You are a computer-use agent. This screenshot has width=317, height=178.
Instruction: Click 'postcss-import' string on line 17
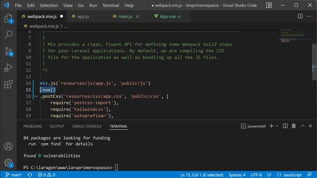click(x=93, y=103)
